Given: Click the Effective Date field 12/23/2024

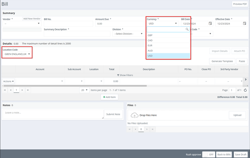Looking at the screenshot, I should (229, 24).
